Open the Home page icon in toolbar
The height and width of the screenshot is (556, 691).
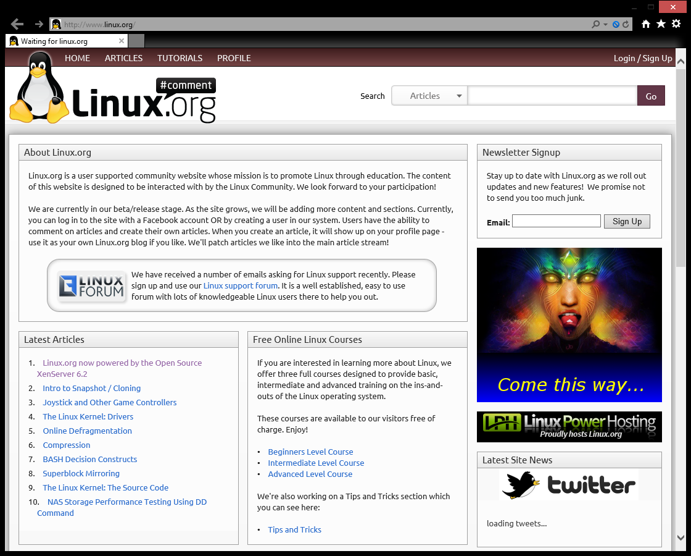[646, 24]
